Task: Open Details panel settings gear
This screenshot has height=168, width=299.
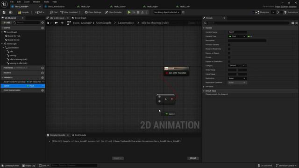Action: 297,23
